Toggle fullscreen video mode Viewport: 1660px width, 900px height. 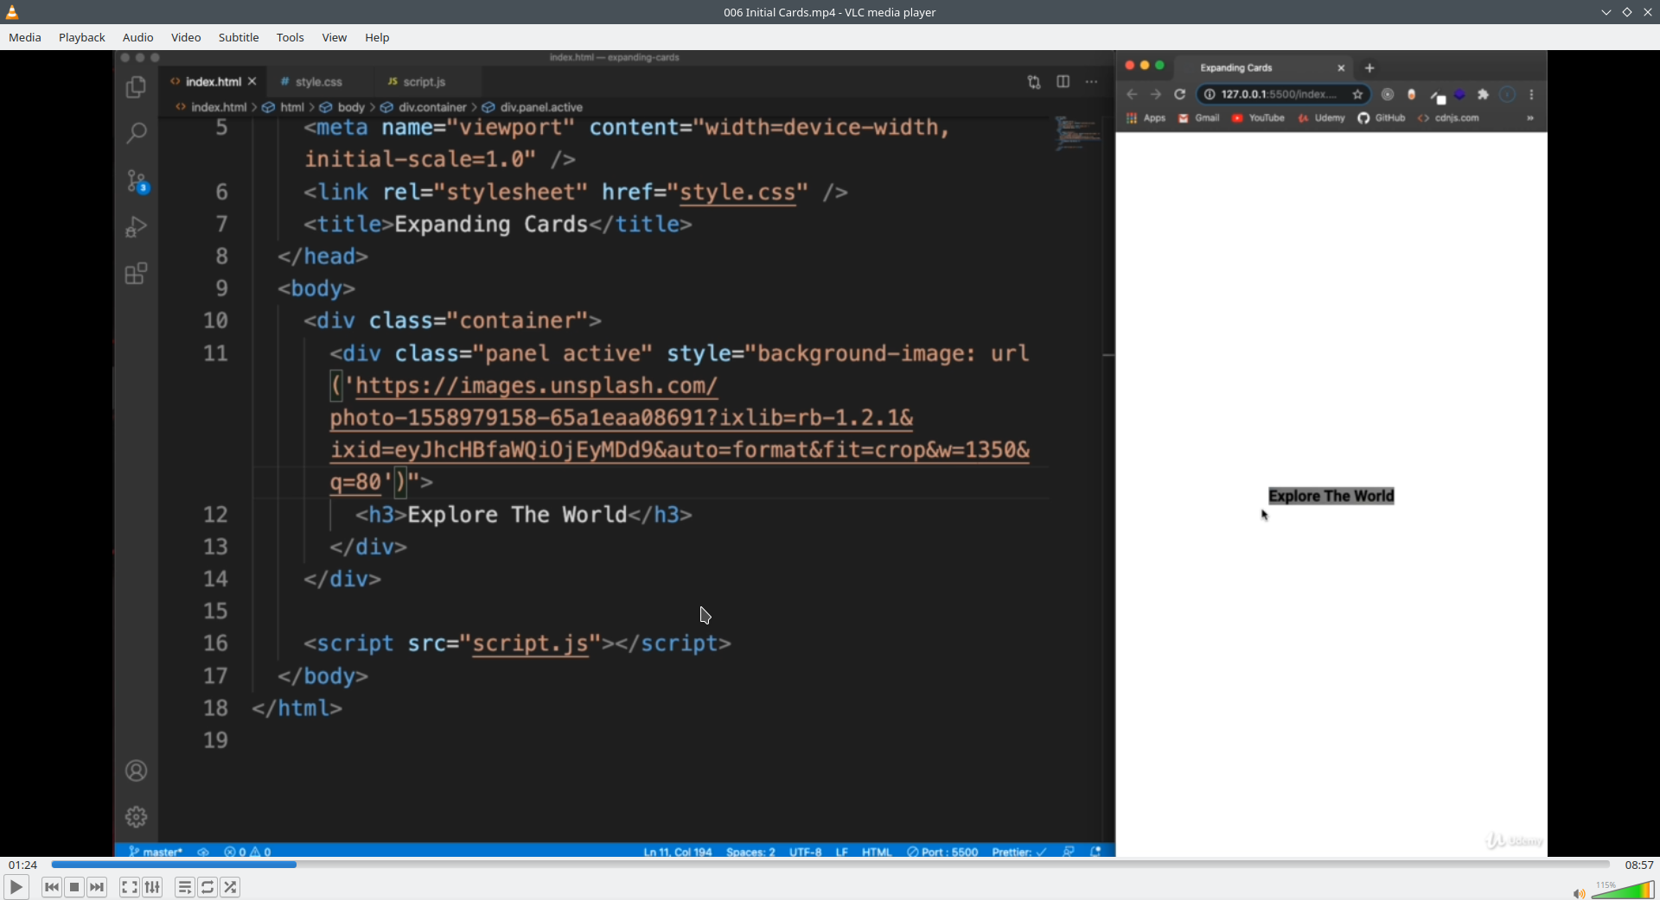[x=130, y=887]
